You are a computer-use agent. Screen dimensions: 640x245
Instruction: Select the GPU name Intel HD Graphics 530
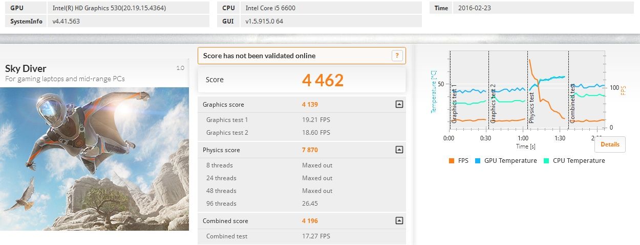[109, 8]
